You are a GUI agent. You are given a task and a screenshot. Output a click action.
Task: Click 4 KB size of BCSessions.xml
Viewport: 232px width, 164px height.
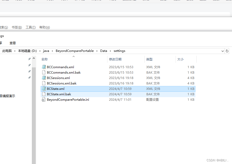[191, 78]
